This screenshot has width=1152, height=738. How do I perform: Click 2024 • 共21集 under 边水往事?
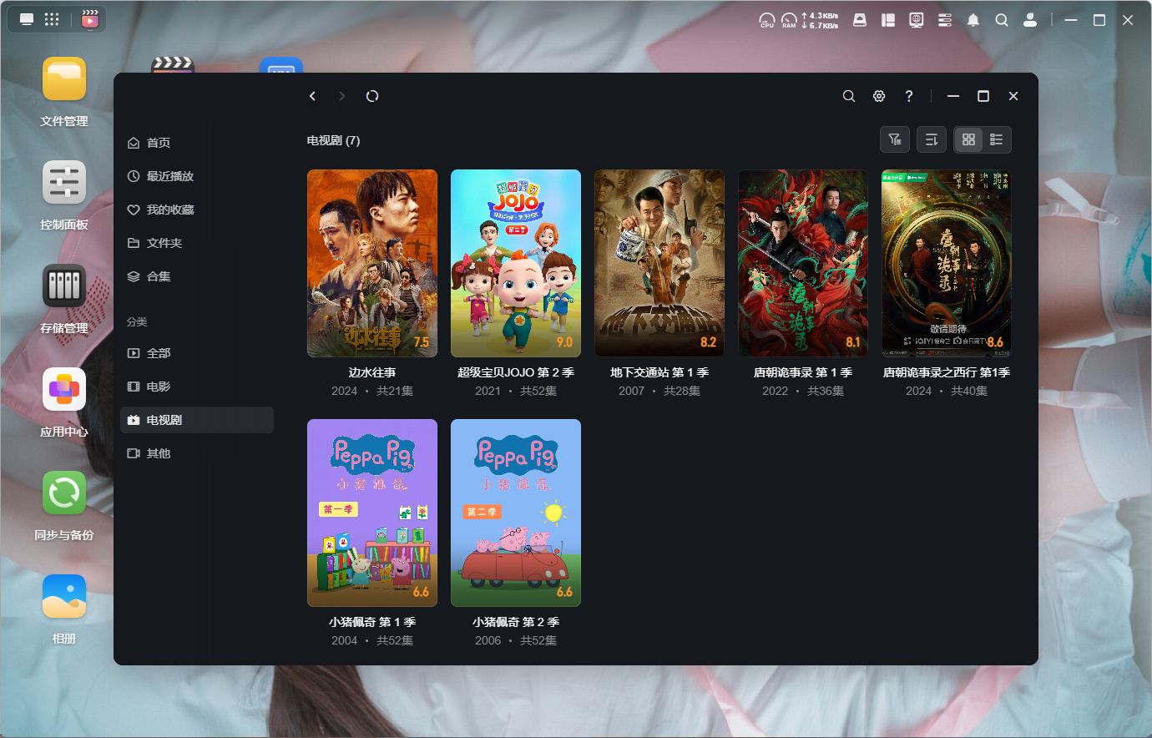tap(372, 391)
